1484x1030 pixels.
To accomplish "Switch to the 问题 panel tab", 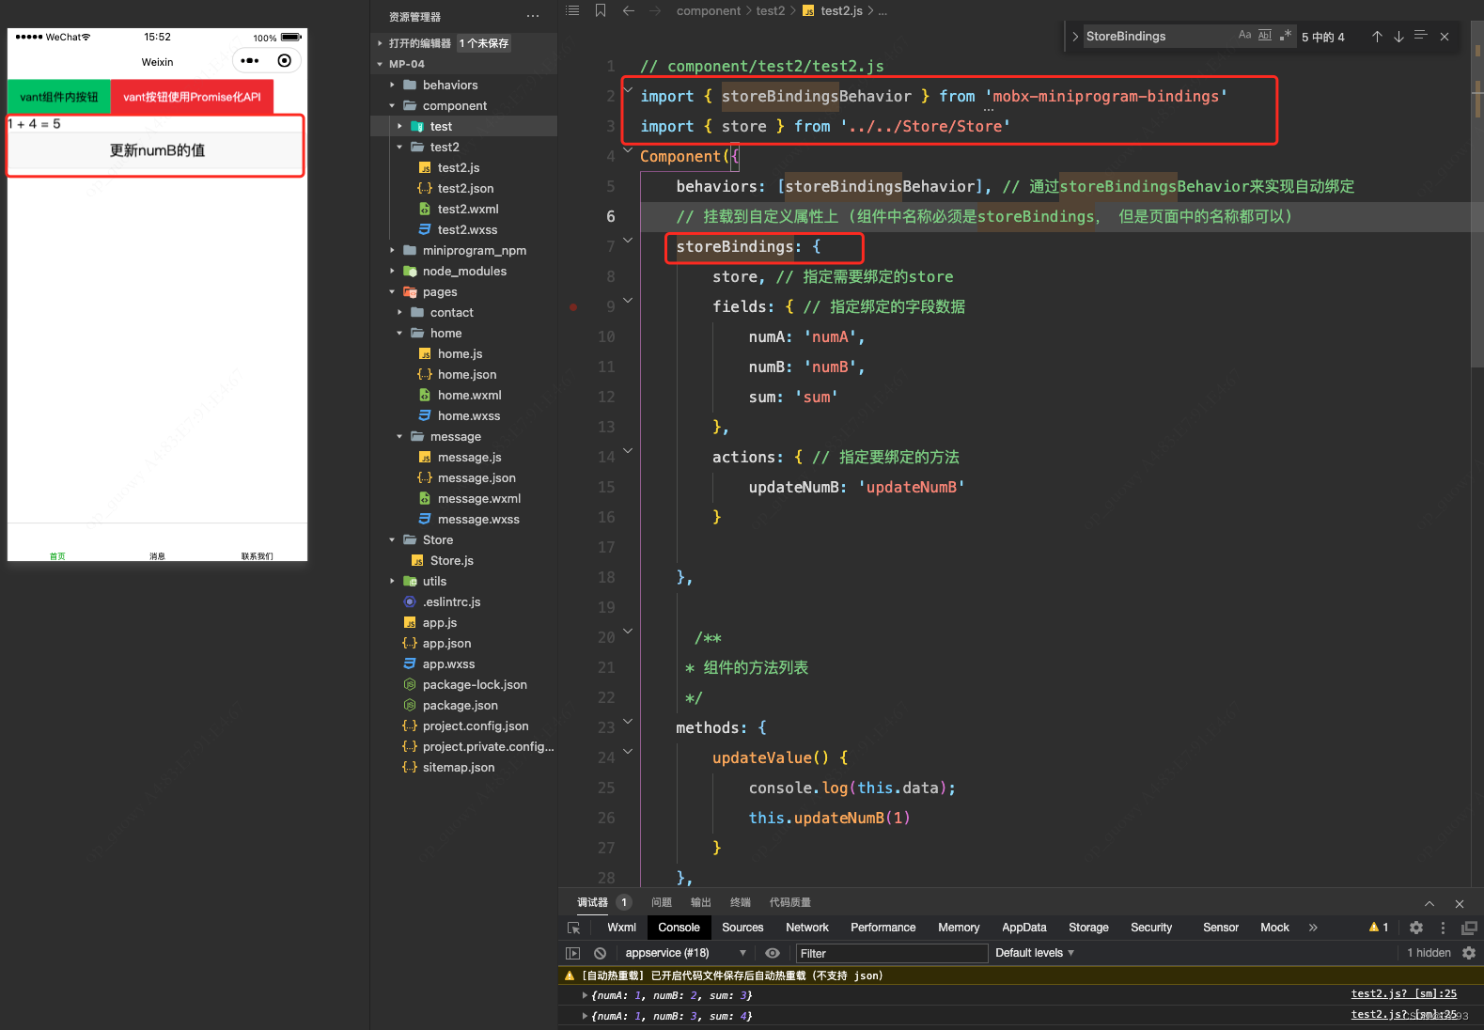I will click(662, 902).
